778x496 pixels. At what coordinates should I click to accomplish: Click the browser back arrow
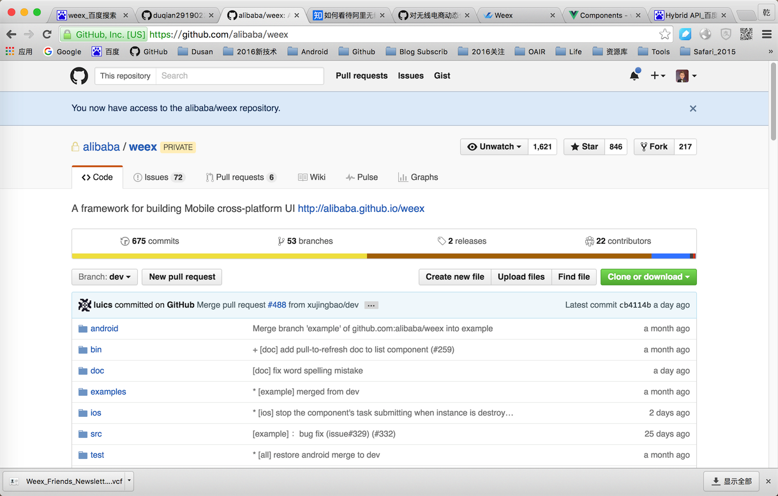coord(11,34)
